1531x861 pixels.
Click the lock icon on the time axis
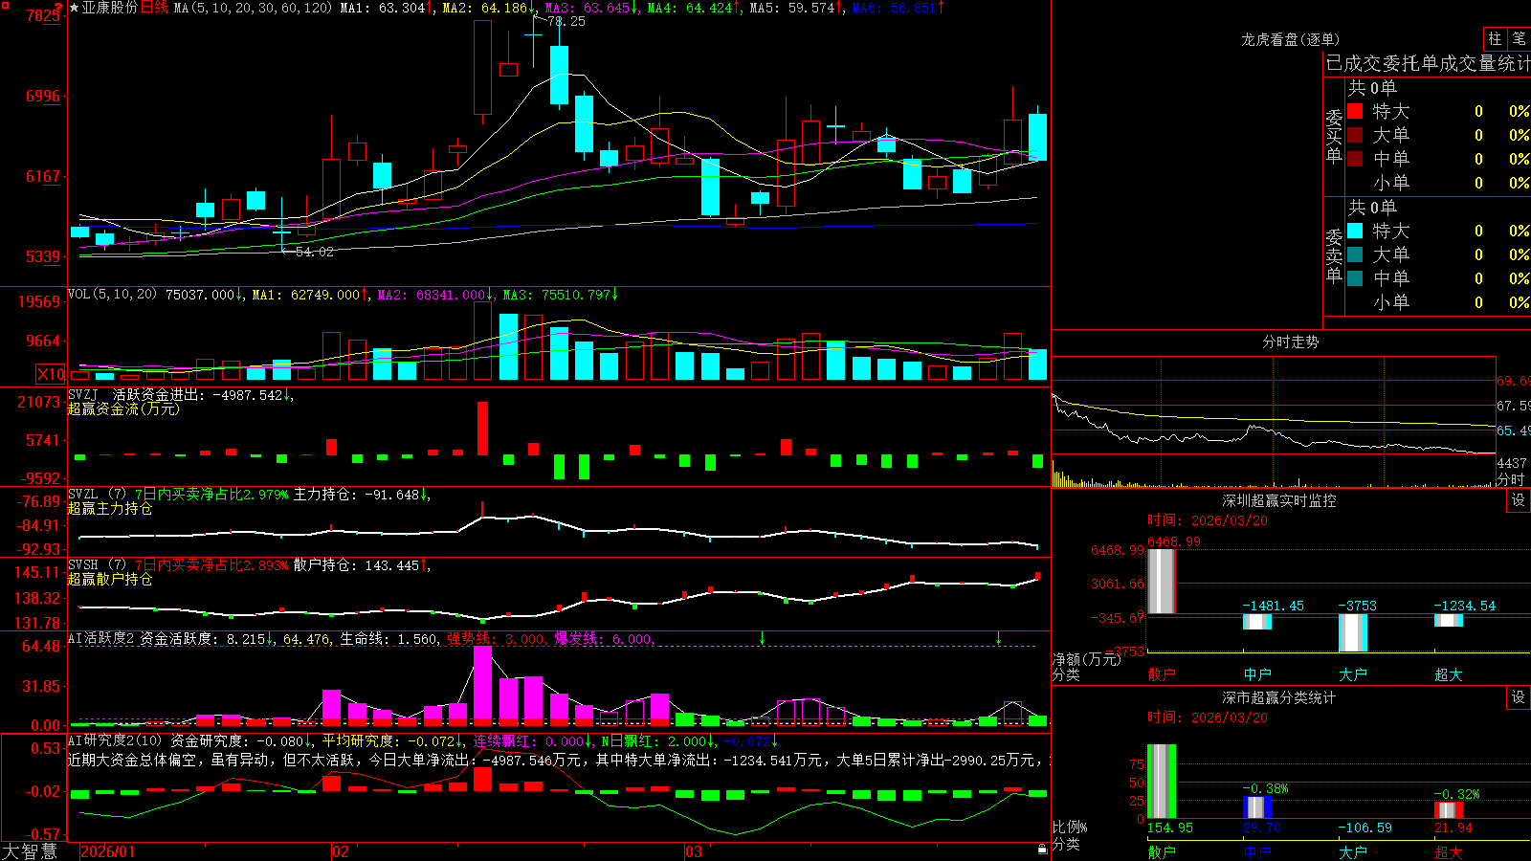click(1043, 850)
